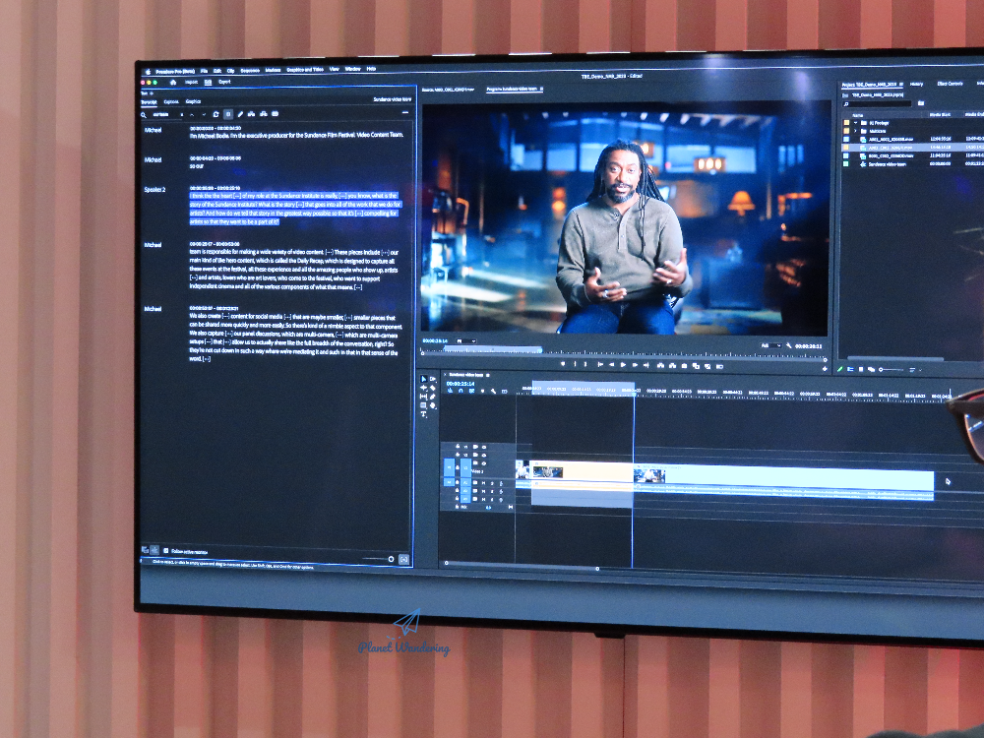Select the Pen tool in tools panel
Screen dimensions: 984x738
click(432, 397)
